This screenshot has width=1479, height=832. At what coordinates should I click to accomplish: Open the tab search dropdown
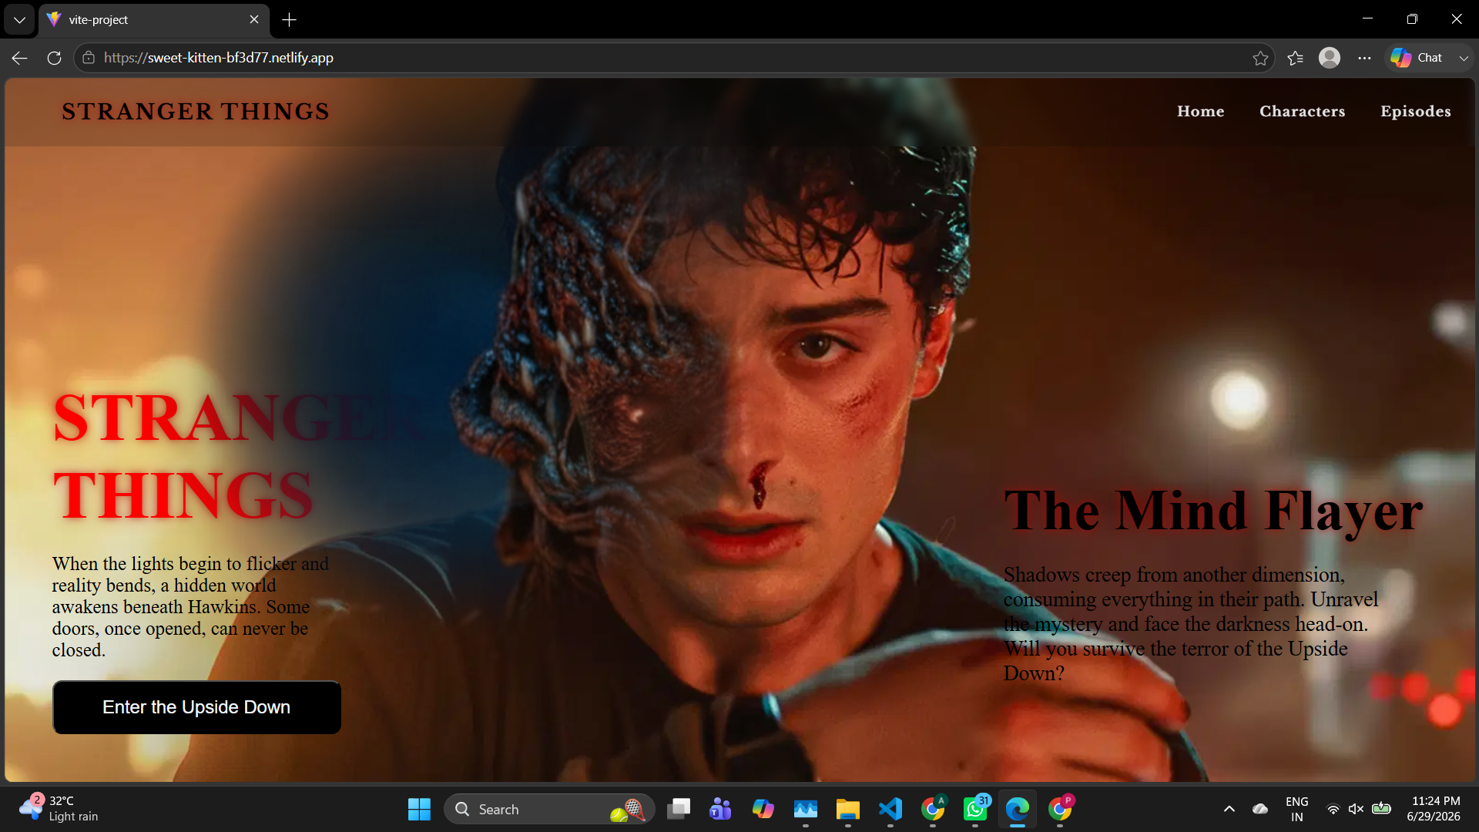[x=19, y=20]
